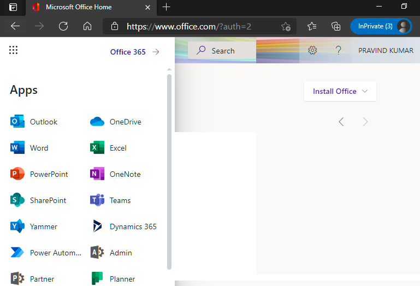This screenshot has width=420, height=286.
Task: Click the Office 365 link
Action: (x=134, y=52)
